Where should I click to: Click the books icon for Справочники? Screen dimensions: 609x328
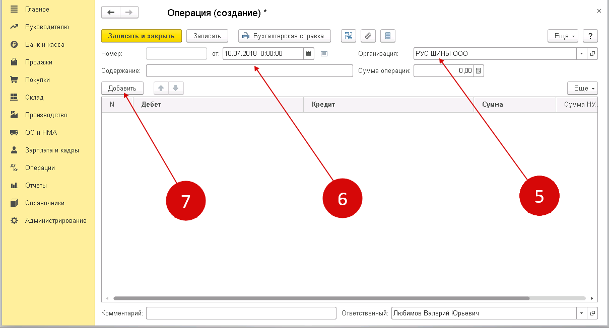click(14, 203)
